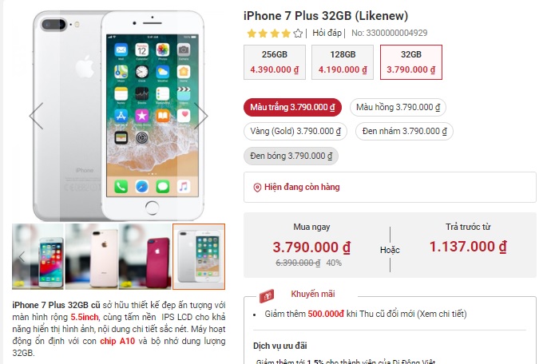Click the gift box Khuyến mãi icon
This screenshot has height=364, width=551.
[x=267, y=296]
